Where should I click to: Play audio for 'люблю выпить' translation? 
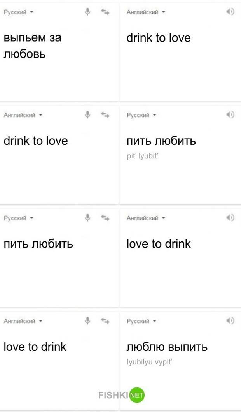(230, 321)
